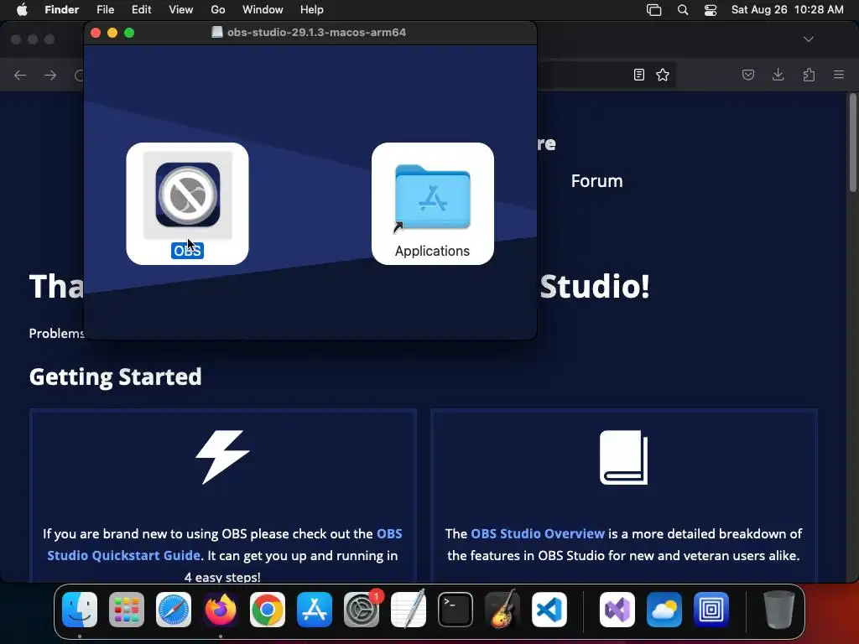Open the File menu
859x644 pixels.
[x=105, y=10]
